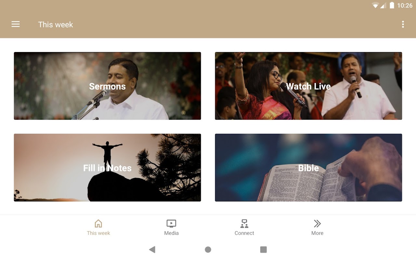Tap the Android recent apps square

264,250
